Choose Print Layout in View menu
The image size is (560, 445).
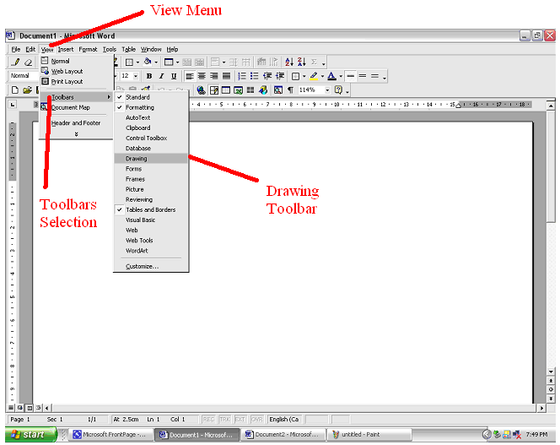[76, 82]
